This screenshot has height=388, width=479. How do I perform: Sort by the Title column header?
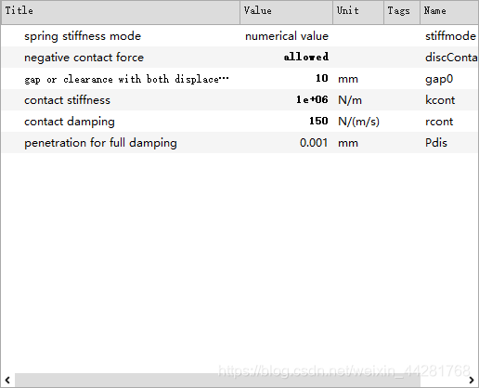(x=121, y=12)
